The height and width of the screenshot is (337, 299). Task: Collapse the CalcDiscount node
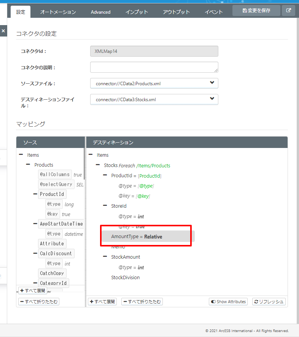pyautogui.click(x=35, y=253)
